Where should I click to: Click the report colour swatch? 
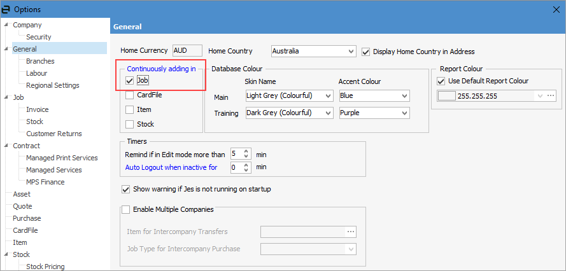pyautogui.click(x=448, y=96)
